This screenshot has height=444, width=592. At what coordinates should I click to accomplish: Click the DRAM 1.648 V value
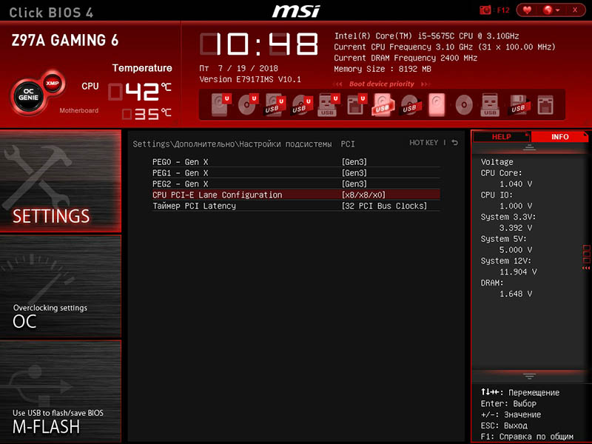516,294
